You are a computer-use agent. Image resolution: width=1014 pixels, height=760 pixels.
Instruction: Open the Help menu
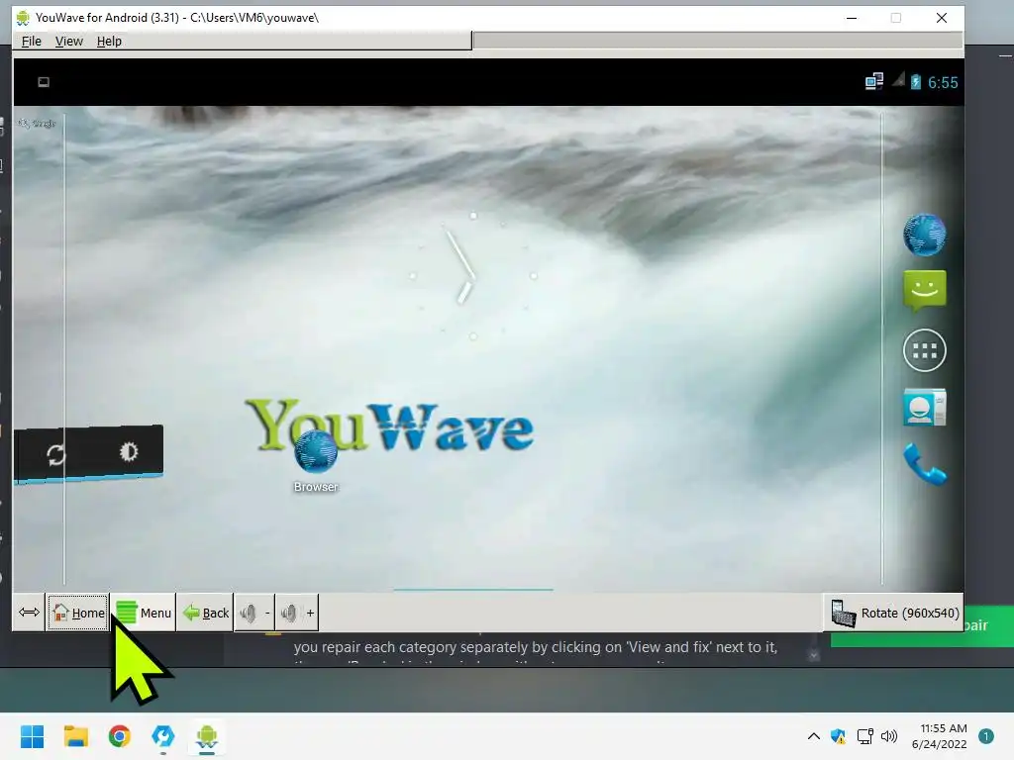click(109, 41)
